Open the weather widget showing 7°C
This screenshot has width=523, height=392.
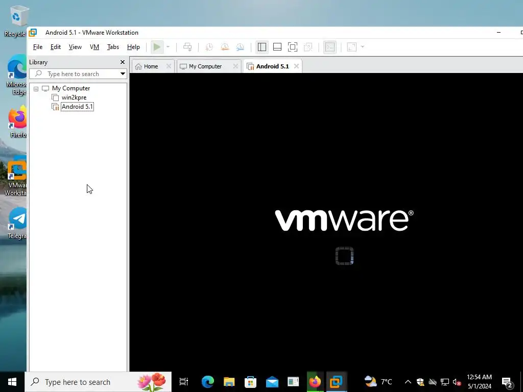coord(378,382)
